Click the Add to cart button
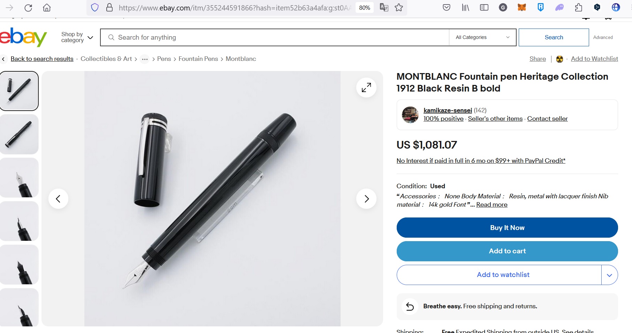This screenshot has height=333, width=632. (x=507, y=251)
